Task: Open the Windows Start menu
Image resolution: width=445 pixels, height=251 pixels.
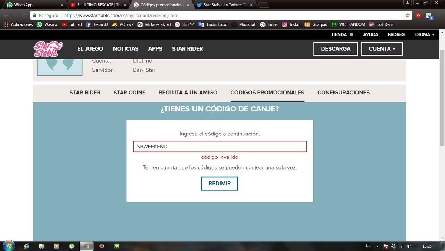Action: pyautogui.click(x=8, y=245)
